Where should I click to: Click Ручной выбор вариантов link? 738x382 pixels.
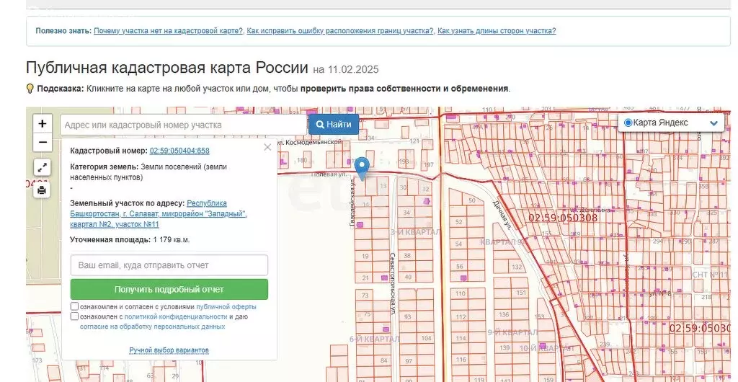pos(169,350)
